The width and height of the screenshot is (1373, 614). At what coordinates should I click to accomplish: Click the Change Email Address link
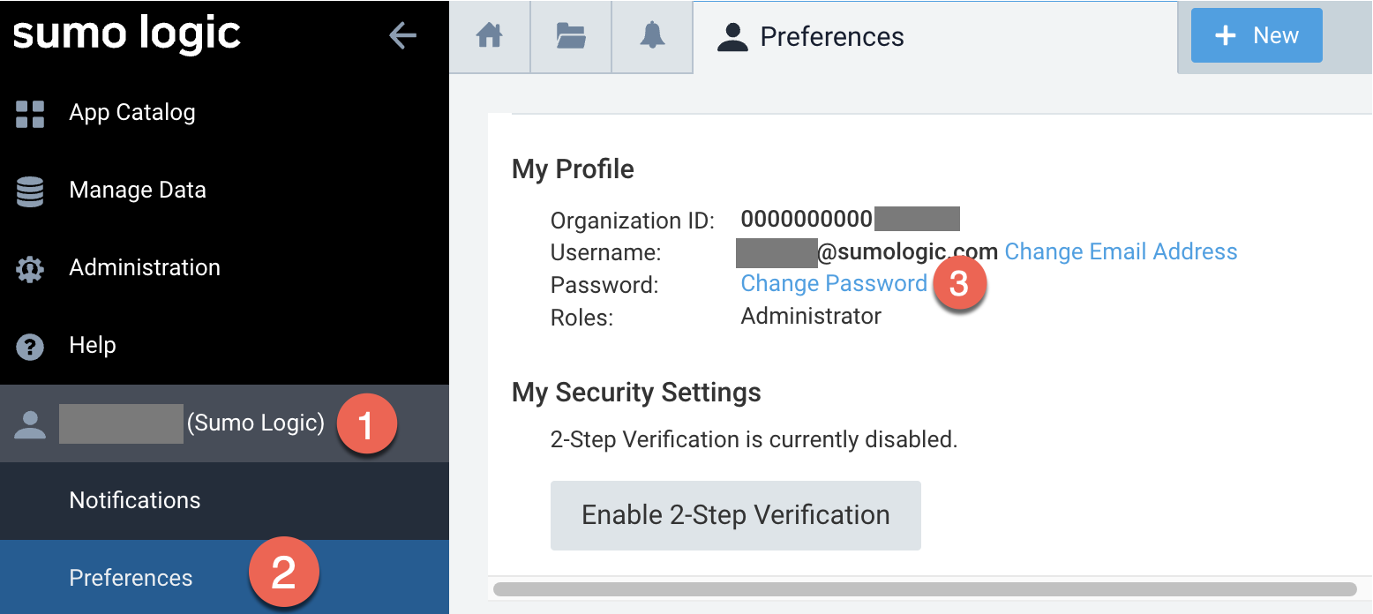point(1121,252)
